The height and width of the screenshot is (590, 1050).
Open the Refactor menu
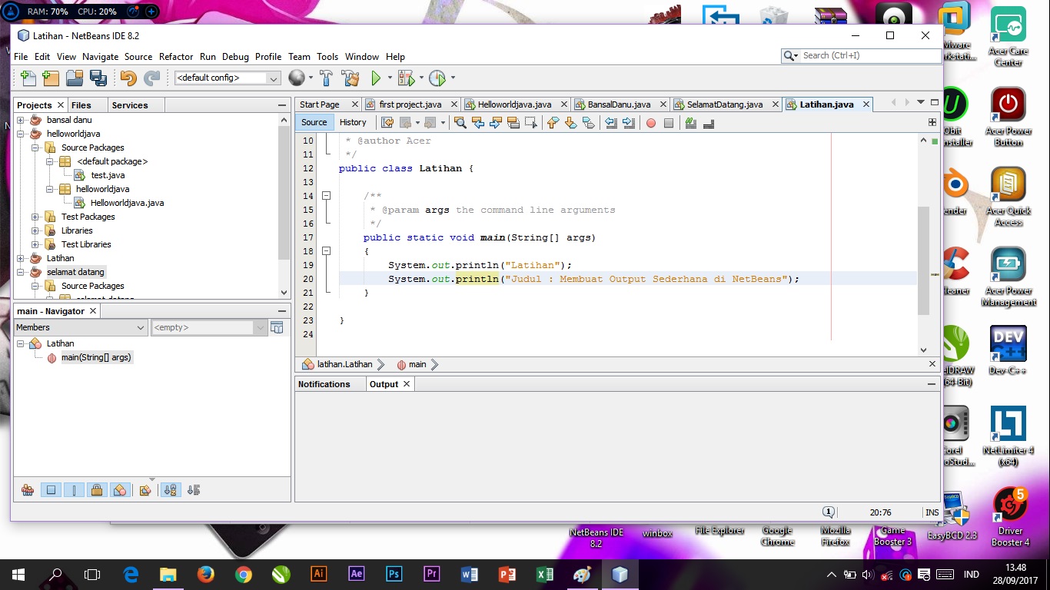click(176, 57)
